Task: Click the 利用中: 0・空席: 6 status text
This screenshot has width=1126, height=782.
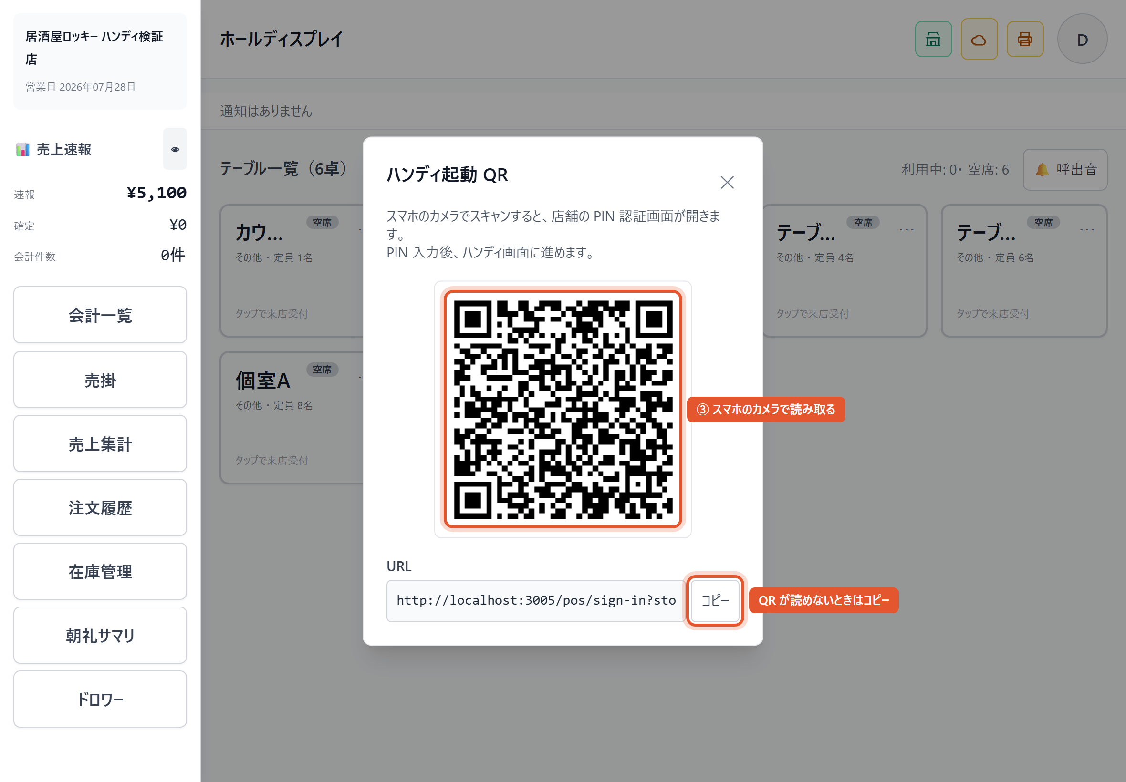Action: pyautogui.click(x=955, y=170)
